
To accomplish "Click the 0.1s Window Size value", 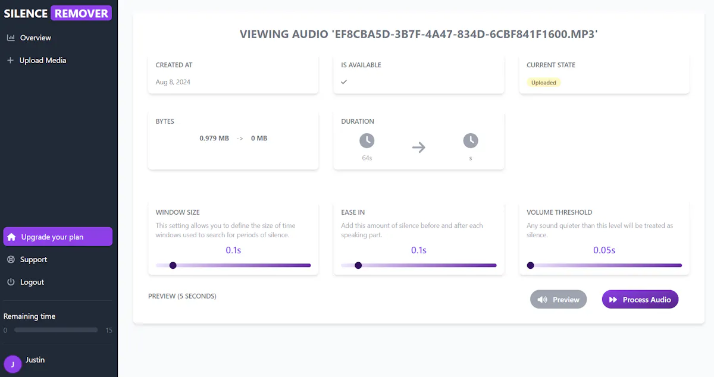I will (233, 250).
